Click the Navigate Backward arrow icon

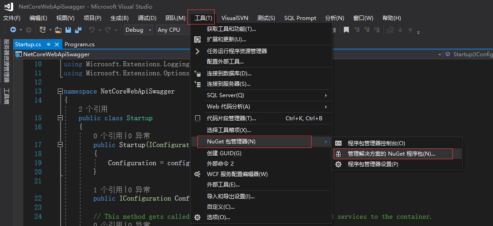pos(13,30)
